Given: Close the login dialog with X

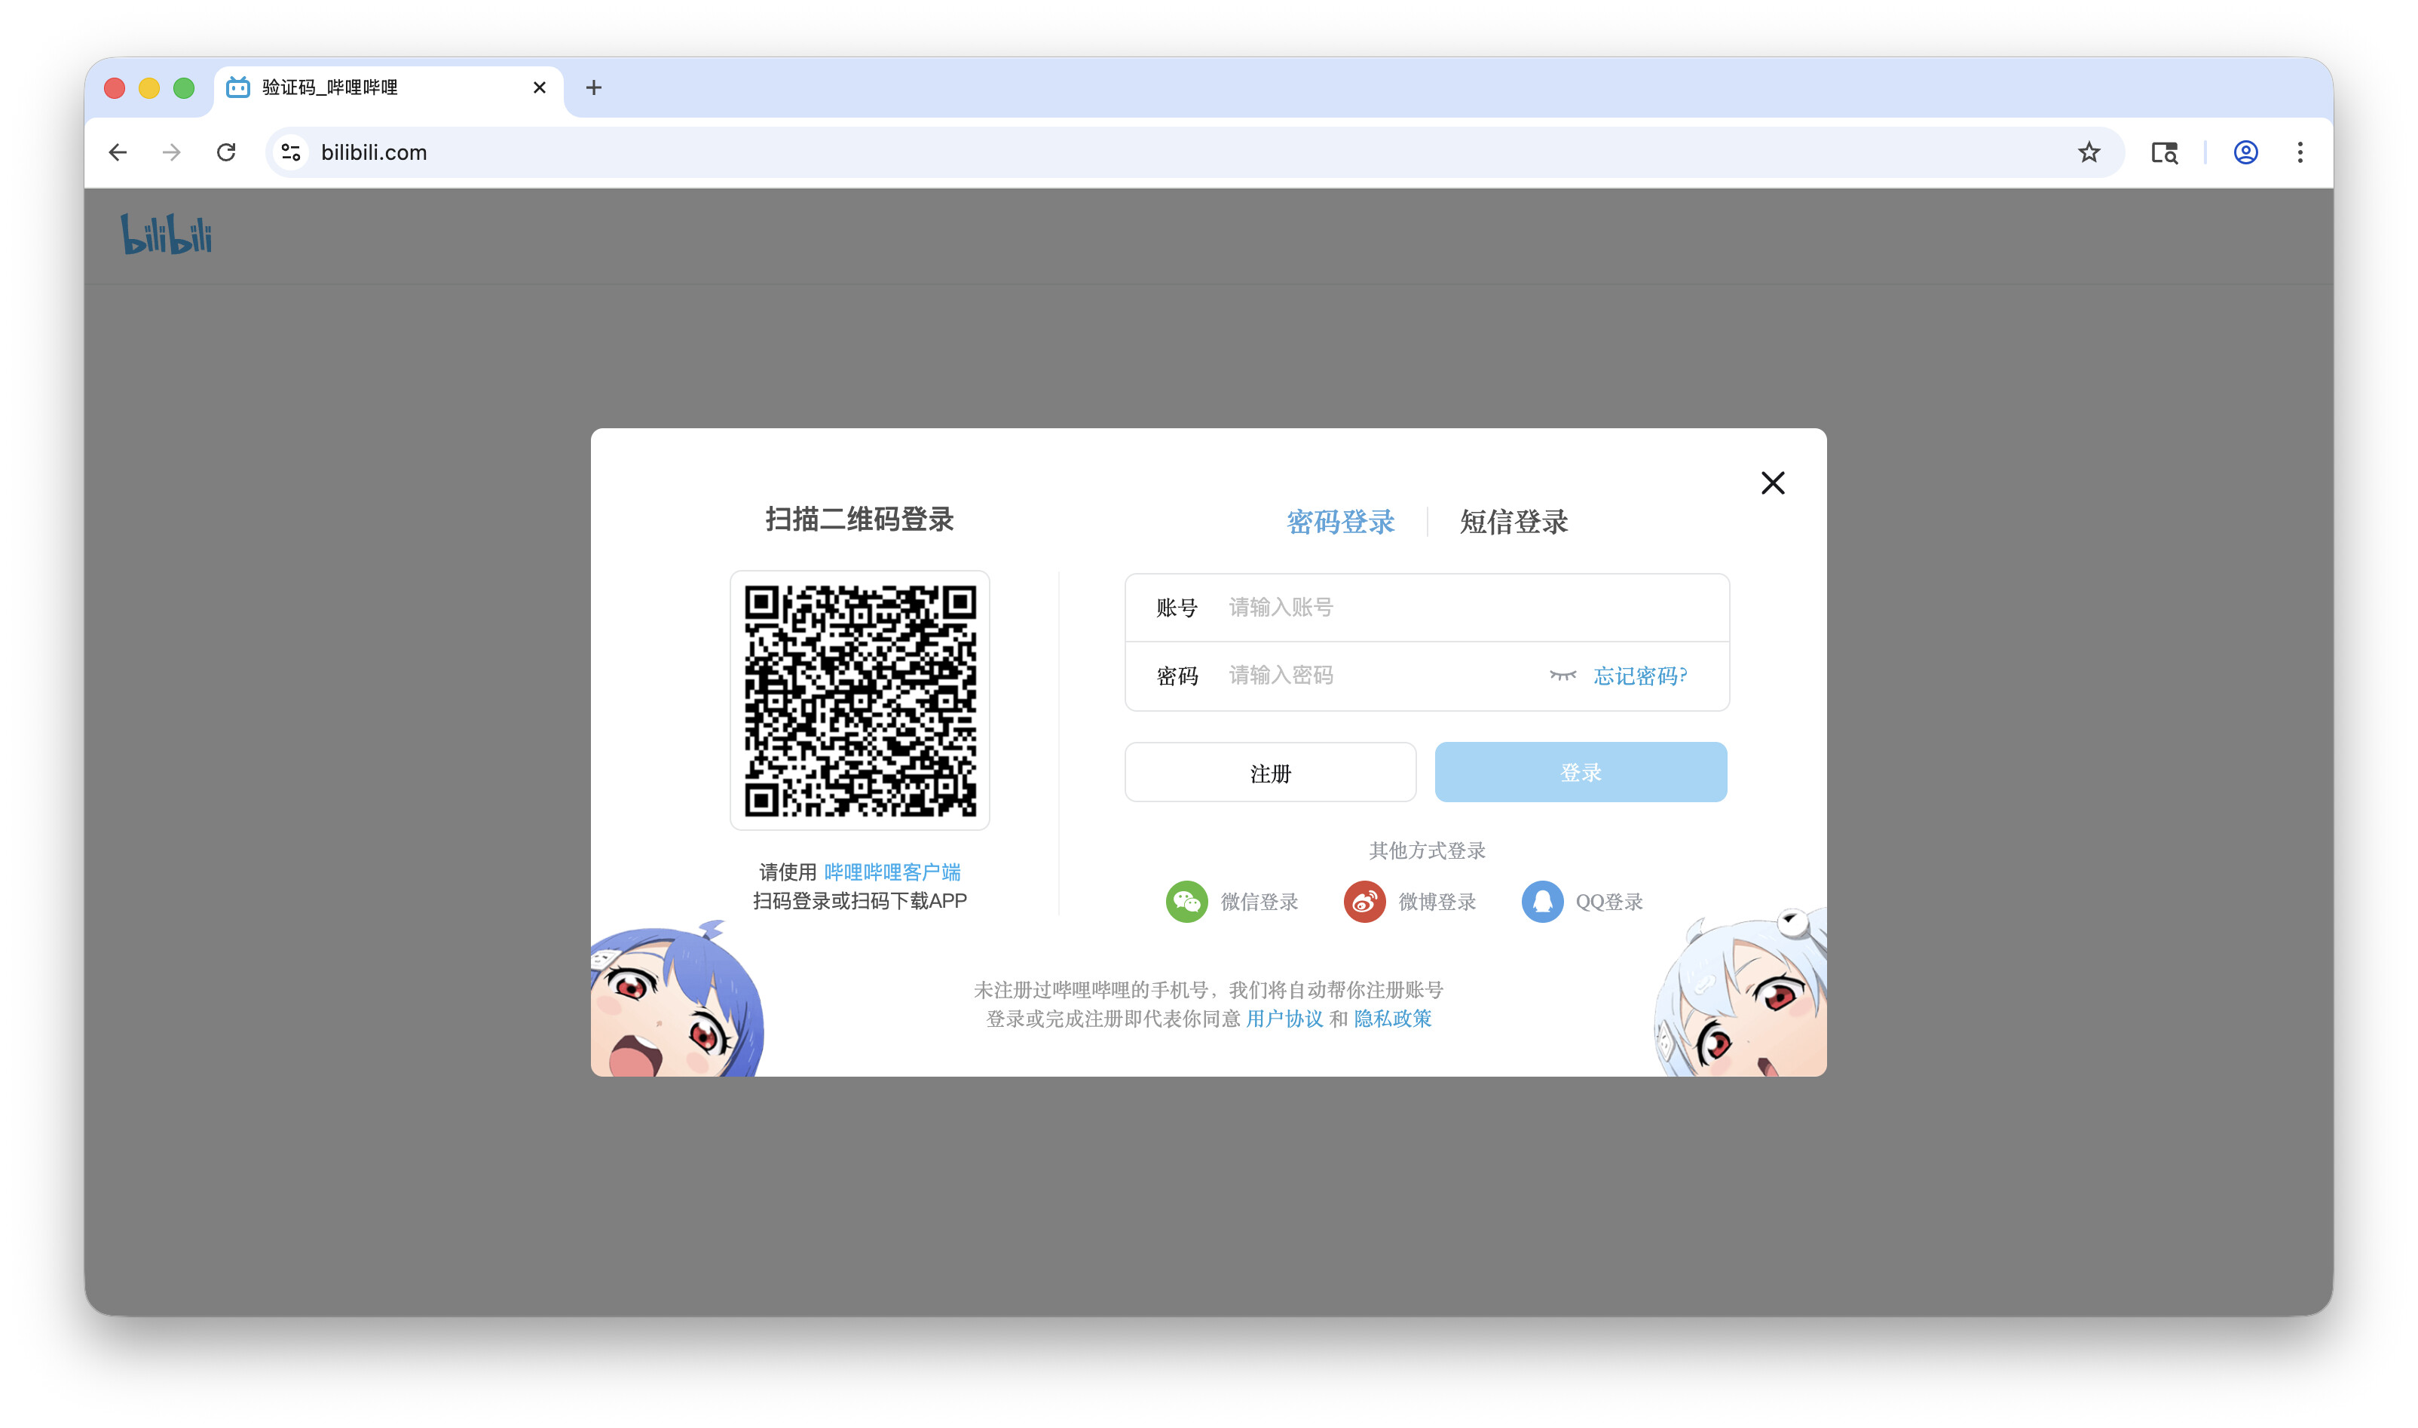Looking at the screenshot, I should point(1771,483).
